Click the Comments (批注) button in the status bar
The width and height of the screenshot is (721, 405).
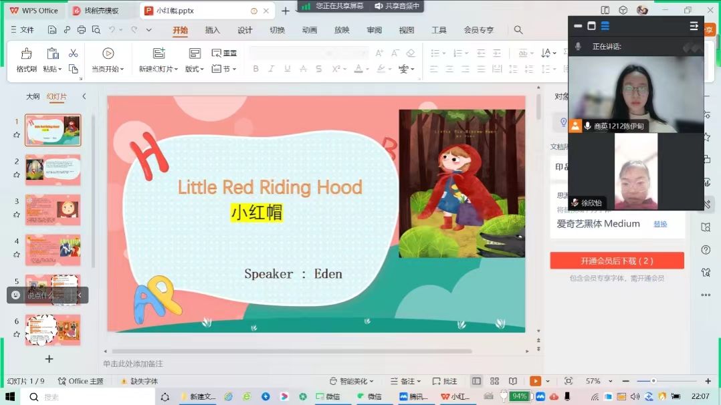(445, 381)
